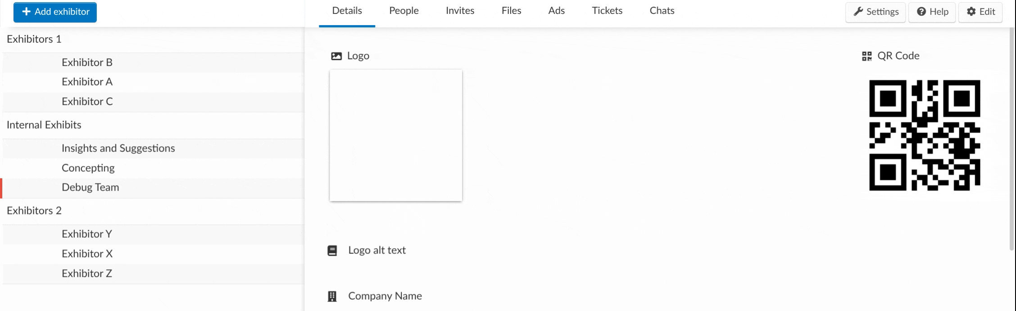Click the book icon beside Logo alt text

coord(332,251)
